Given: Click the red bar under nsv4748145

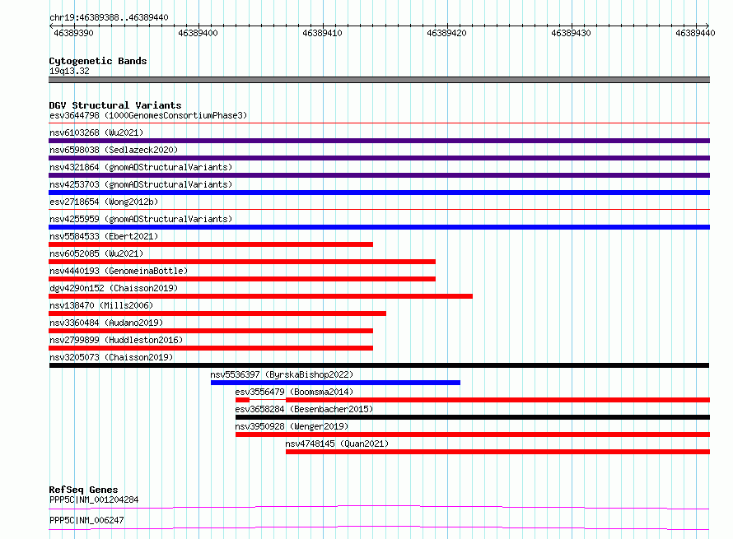Looking at the screenshot, I should click(497, 452).
